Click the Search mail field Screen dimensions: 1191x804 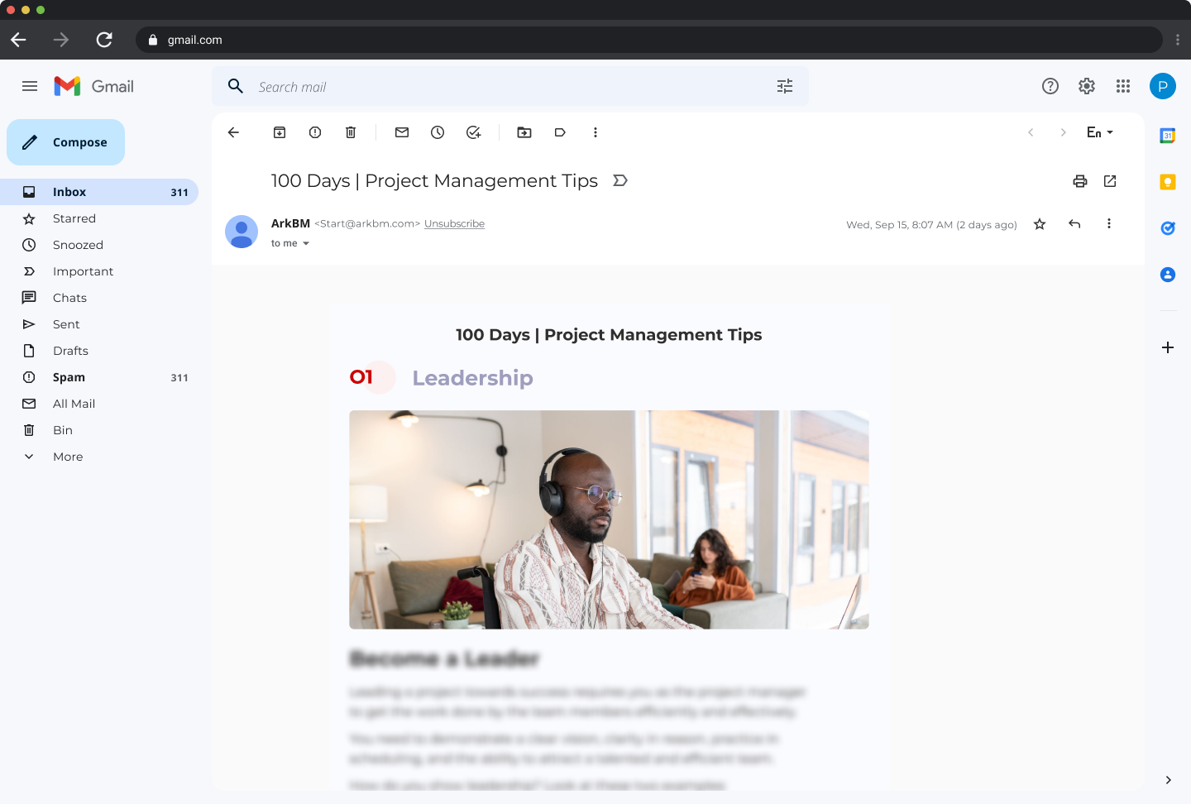point(510,86)
